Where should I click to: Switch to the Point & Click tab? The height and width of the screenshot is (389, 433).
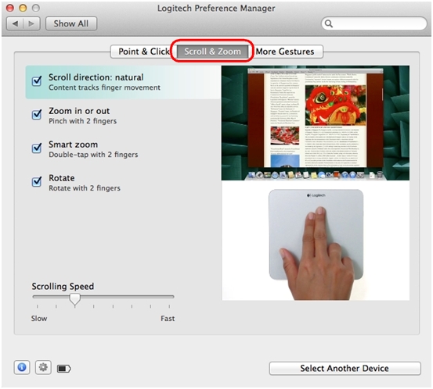pyautogui.click(x=143, y=52)
